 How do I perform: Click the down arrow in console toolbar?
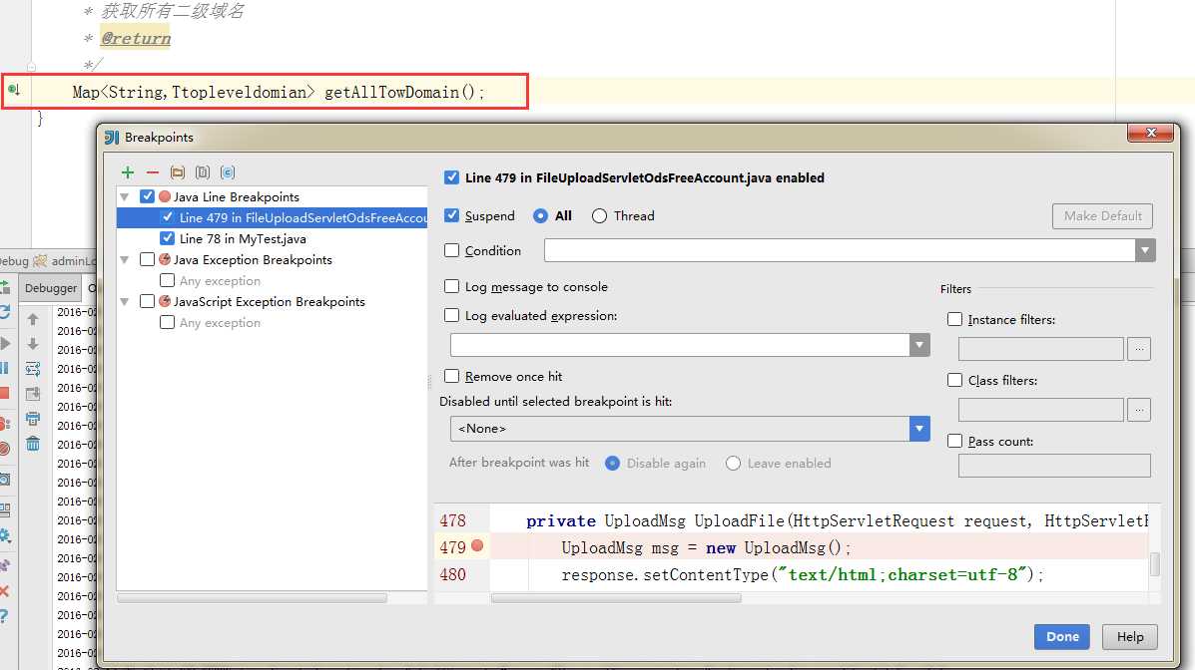pyautogui.click(x=33, y=344)
